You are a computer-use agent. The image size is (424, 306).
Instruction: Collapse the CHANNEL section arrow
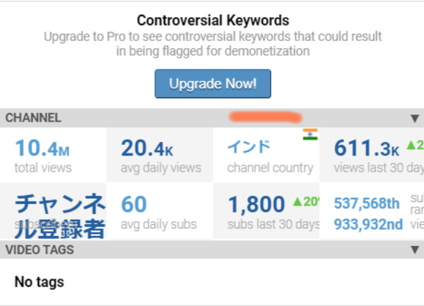(415, 118)
